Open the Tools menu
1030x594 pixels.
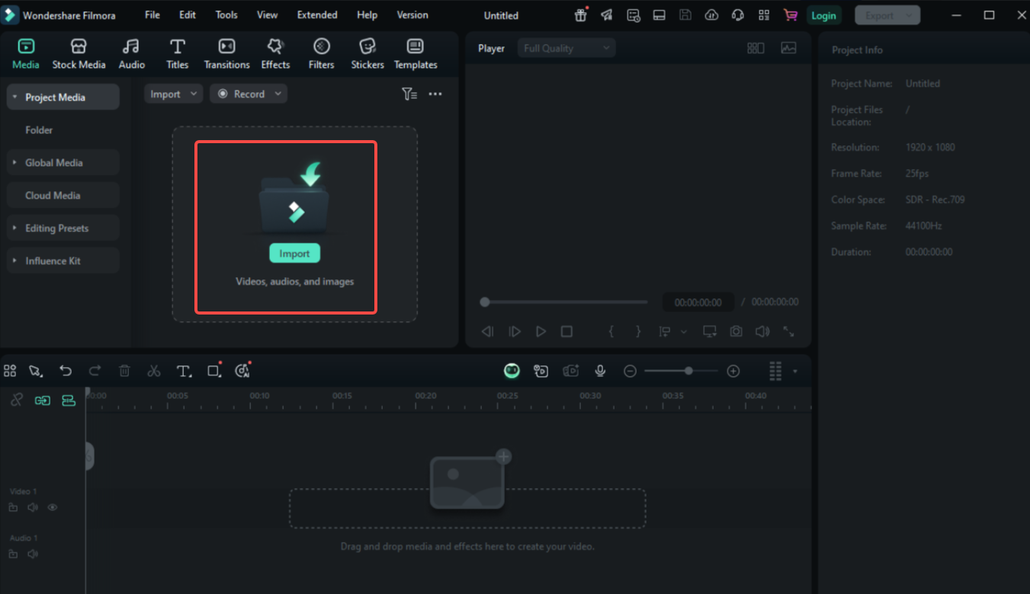point(225,14)
